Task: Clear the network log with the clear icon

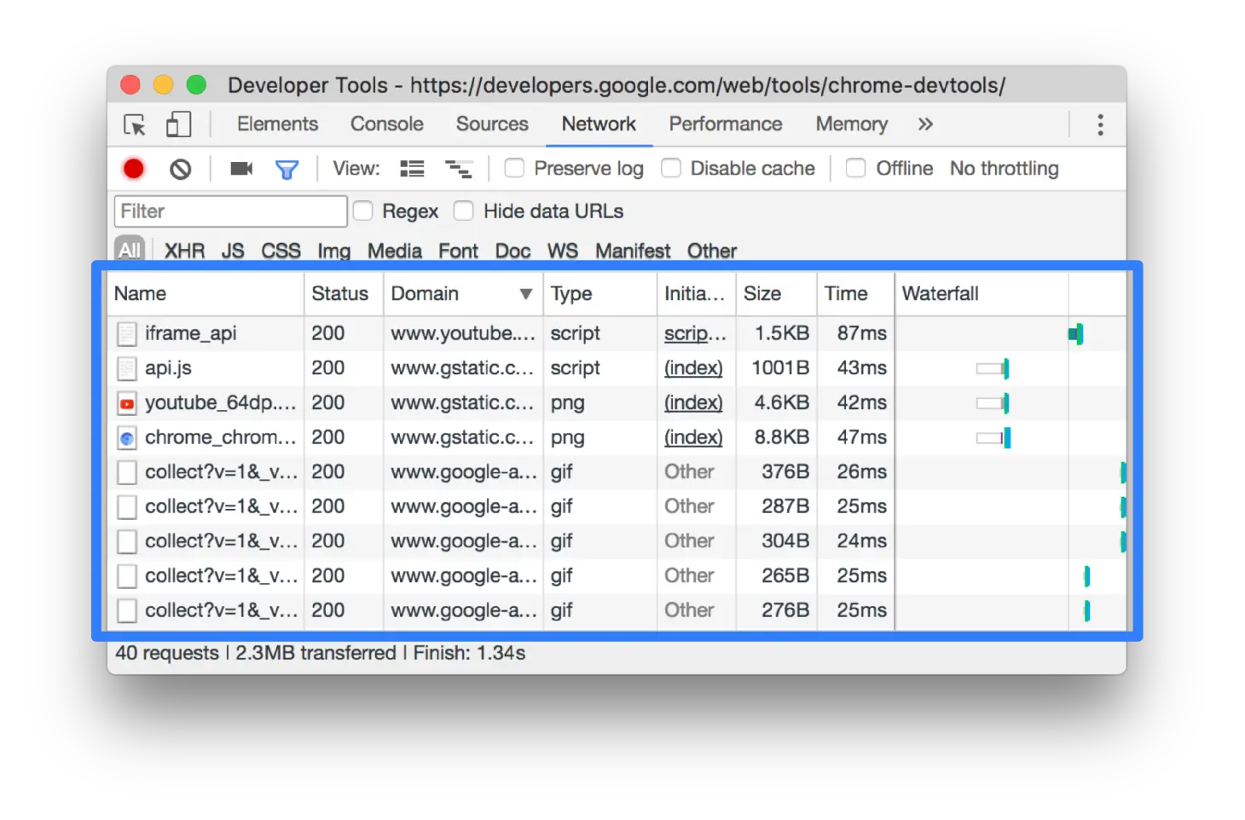Action: [x=180, y=169]
